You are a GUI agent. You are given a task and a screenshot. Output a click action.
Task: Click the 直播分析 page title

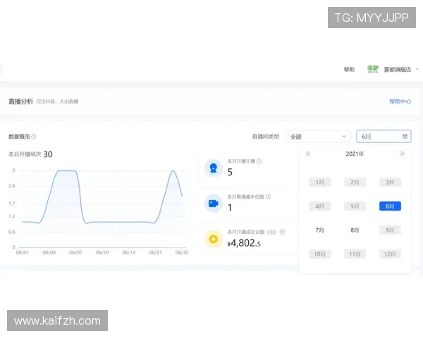coord(20,101)
